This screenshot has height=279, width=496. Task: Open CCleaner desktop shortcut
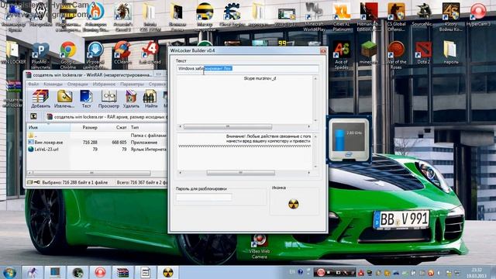[122, 53]
